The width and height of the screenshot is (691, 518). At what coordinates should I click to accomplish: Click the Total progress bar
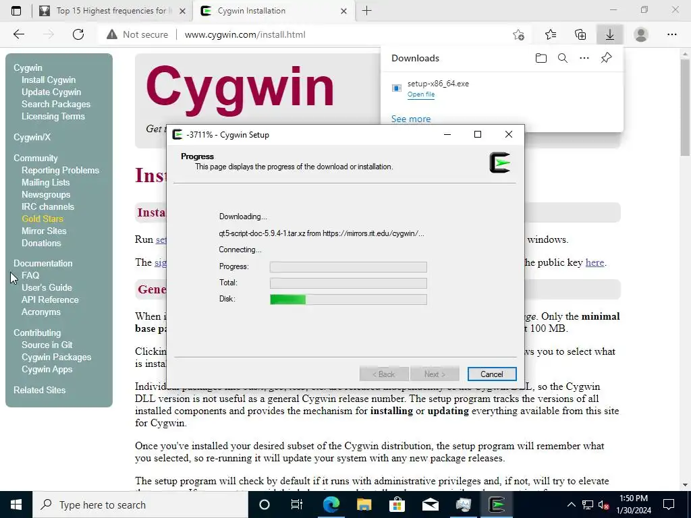[x=348, y=283]
